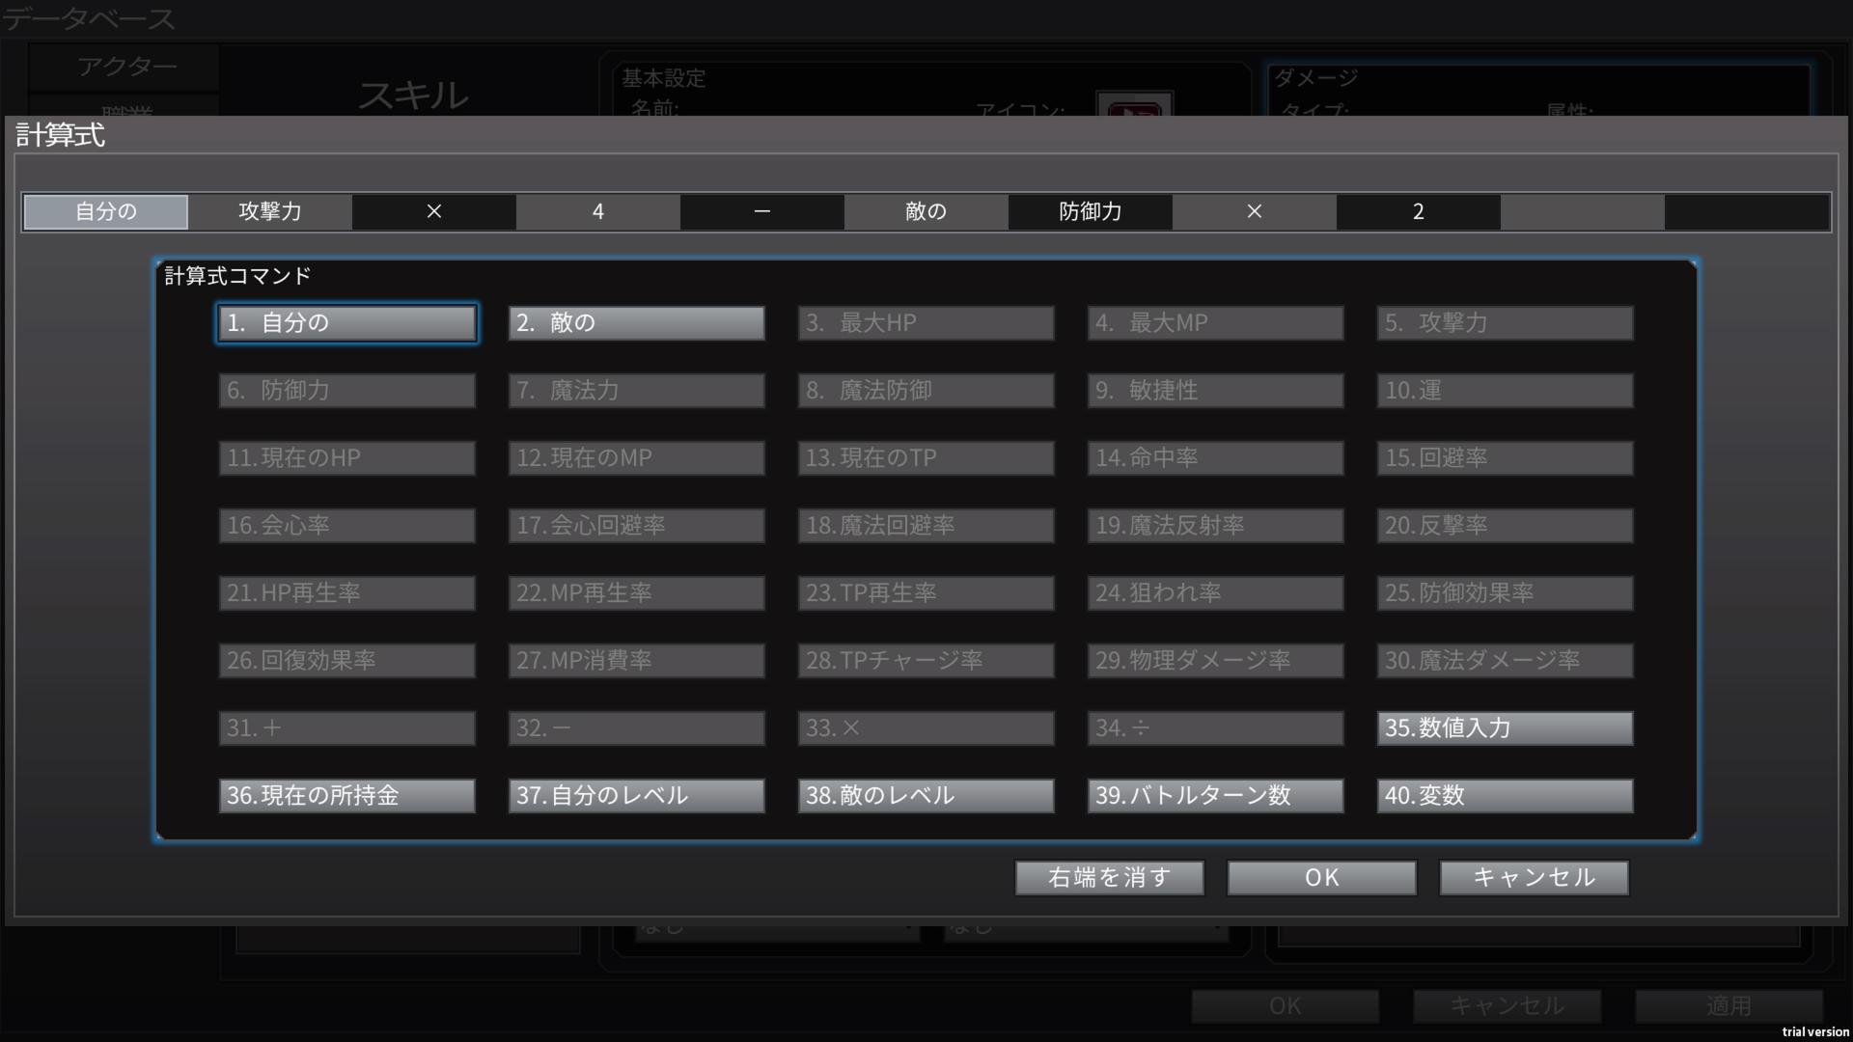This screenshot has width=1853, height=1042.
Task: Click the '4' value in formula bar
Action: 598,212
